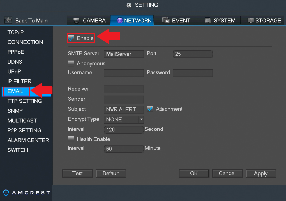286x201 pixels.
Task: Go to SNMP settings
Action: pyautogui.click(x=15, y=111)
